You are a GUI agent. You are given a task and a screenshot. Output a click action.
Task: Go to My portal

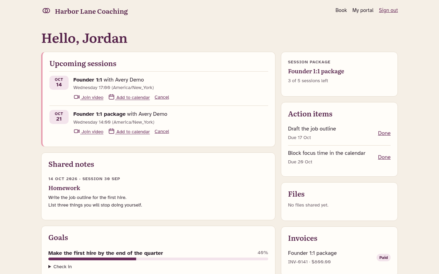[363, 10]
